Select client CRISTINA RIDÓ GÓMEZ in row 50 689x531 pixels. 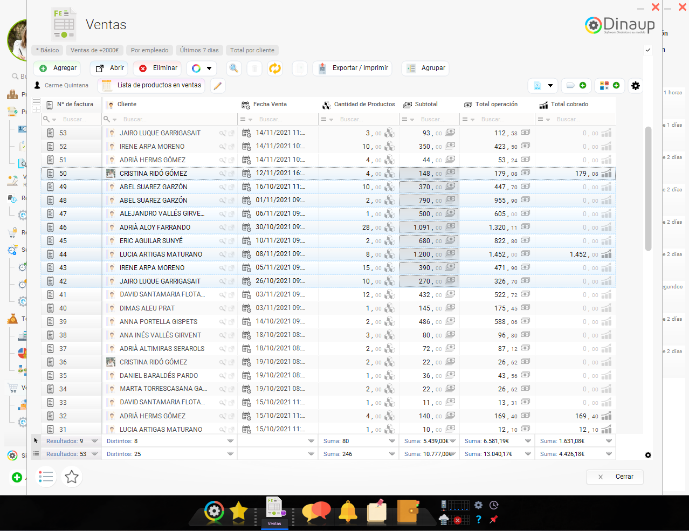coord(153,174)
